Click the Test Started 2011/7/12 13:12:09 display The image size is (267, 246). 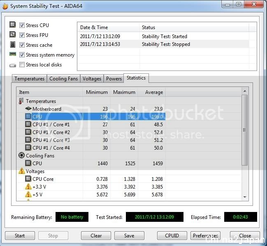click(x=155, y=217)
